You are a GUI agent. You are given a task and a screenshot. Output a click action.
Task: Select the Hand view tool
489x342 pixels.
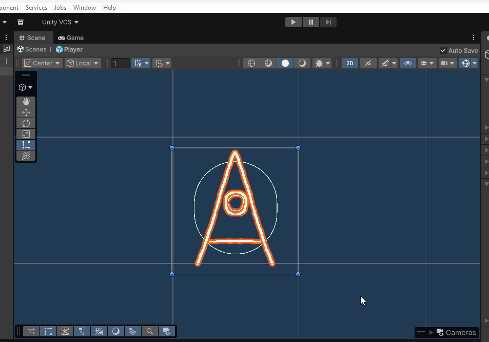[26, 101]
